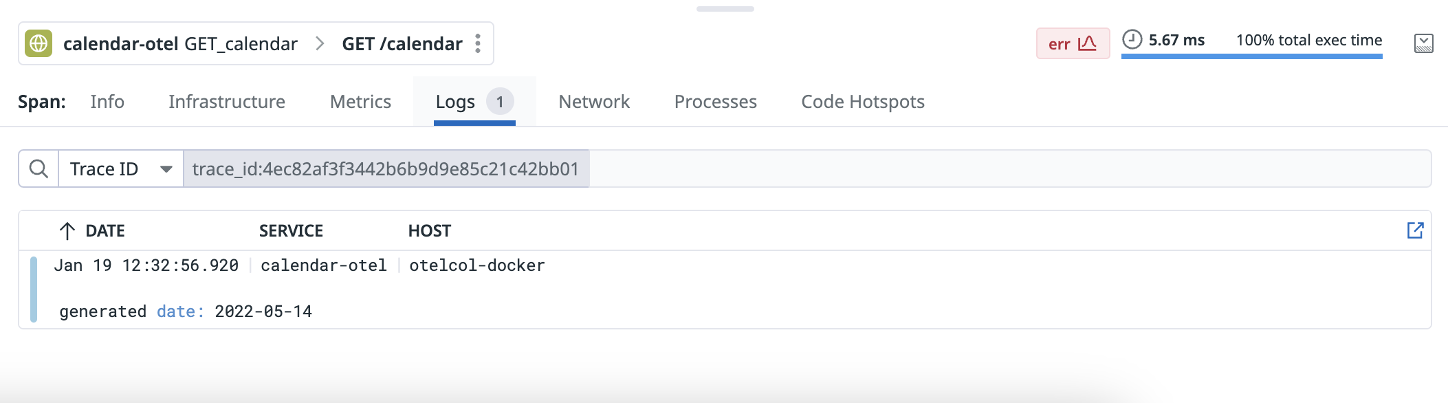Click the err badge with chart icon
This screenshot has width=1448, height=403.
1072,43
